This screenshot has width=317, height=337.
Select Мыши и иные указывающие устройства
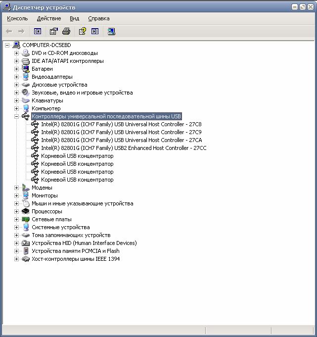pyautogui.click(x=83, y=203)
